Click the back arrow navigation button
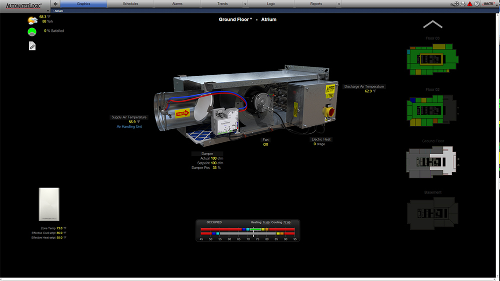This screenshot has width=500, height=281. pos(55,3)
